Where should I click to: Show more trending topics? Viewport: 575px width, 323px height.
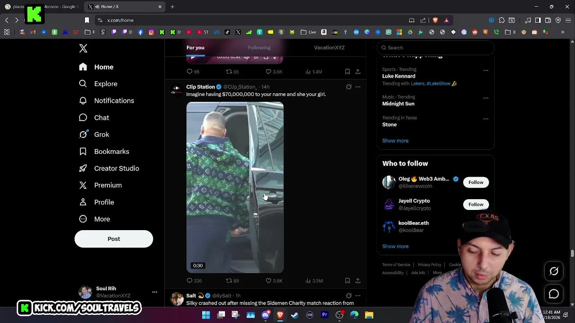(395, 141)
